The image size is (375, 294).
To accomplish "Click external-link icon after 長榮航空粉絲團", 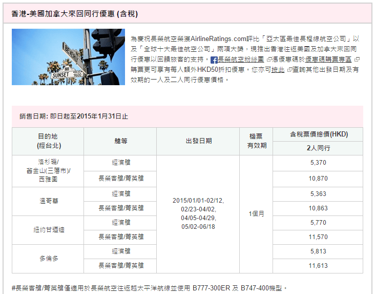I will tap(269, 60).
